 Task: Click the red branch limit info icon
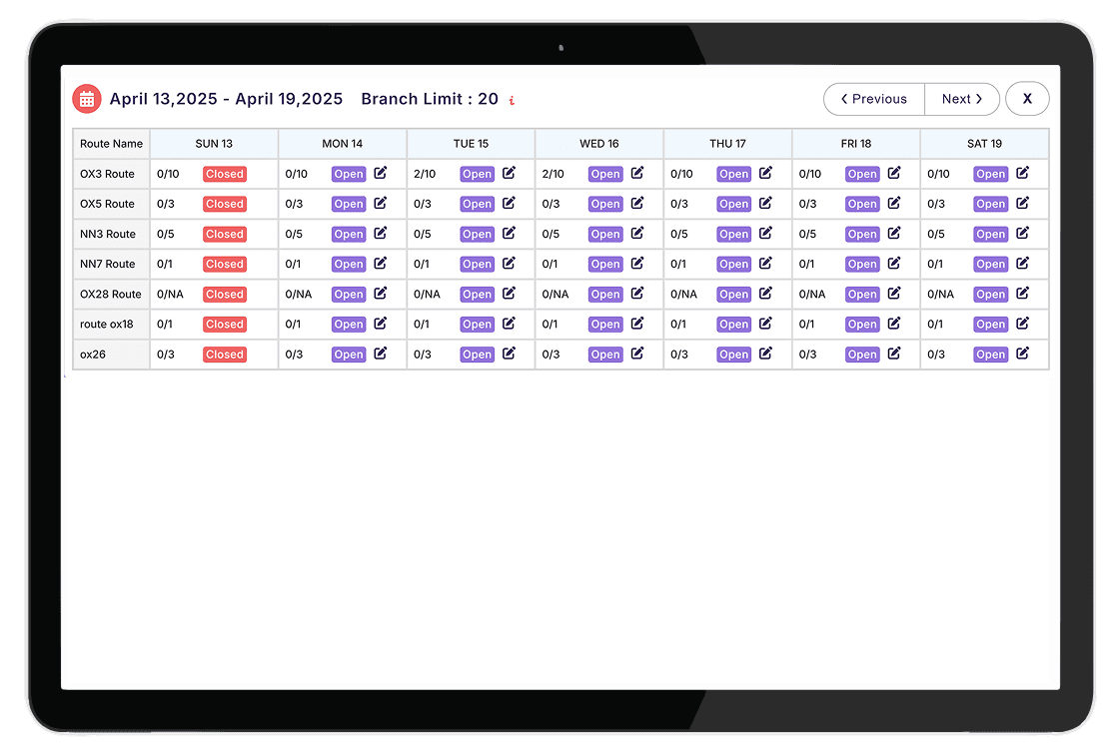(x=512, y=100)
